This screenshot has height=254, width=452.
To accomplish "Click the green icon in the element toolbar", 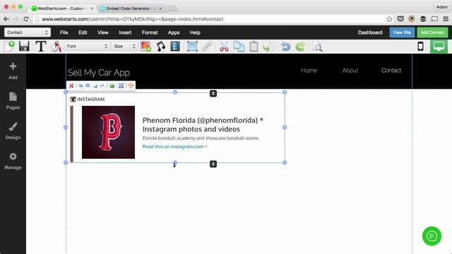I will 112,86.
